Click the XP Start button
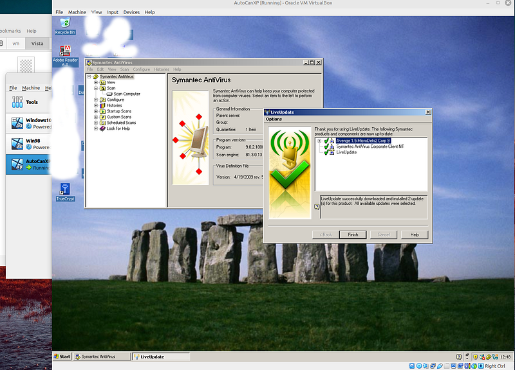The image size is (515, 370). tap(62, 357)
